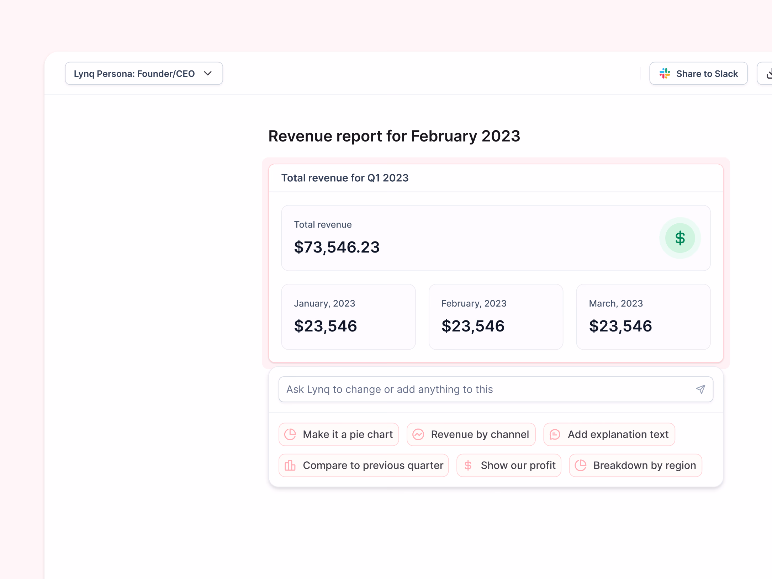Click the paper plane send icon
The image size is (772, 579).
point(700,389)
